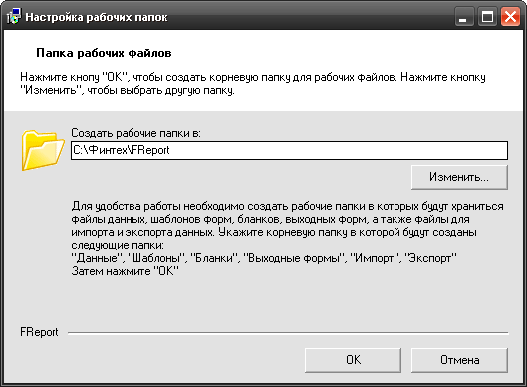Click the yellow open folder icon
This screenshot has height=387, width=527.
(x=43, y=150)
